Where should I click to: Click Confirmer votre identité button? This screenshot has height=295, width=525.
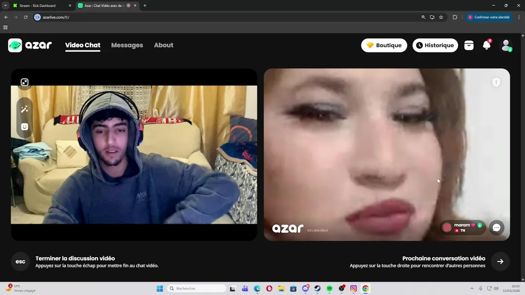[489, 17]
